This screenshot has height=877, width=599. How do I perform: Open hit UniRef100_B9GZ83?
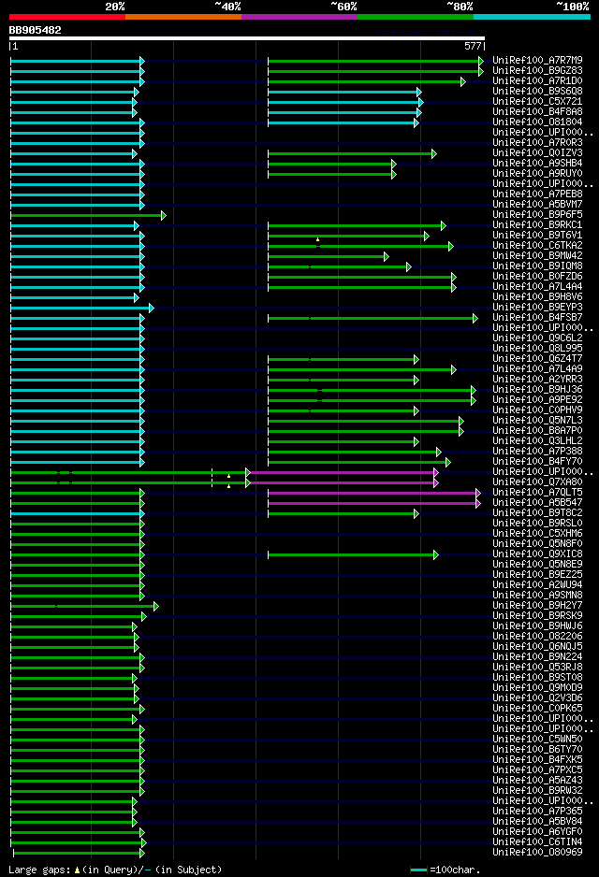[537, 70]
